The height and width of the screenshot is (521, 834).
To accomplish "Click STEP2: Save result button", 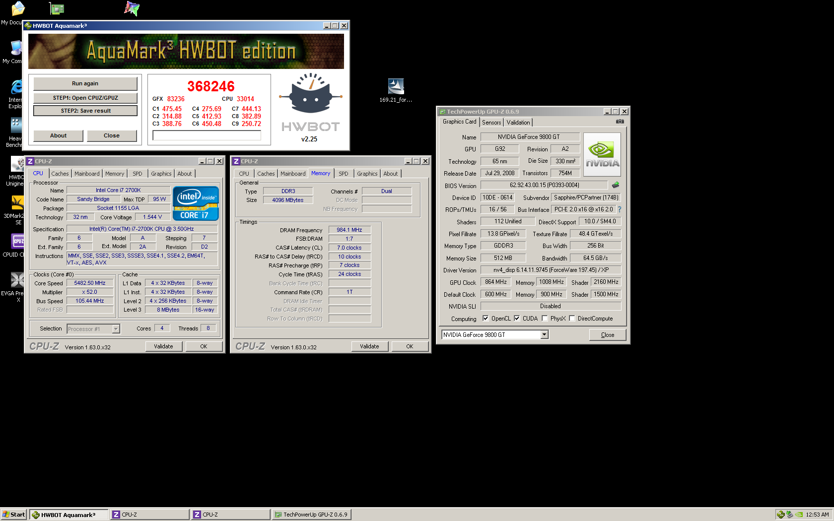I will [85, 111].
